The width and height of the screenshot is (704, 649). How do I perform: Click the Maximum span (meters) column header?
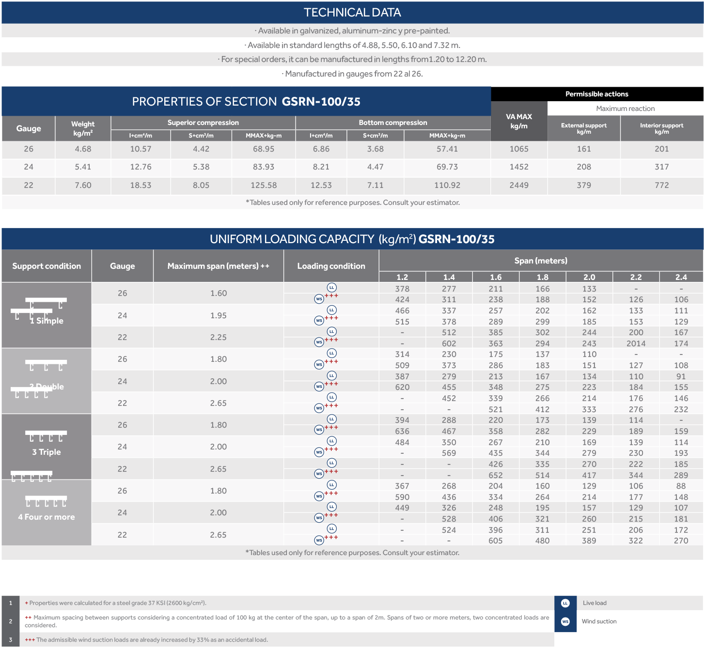(218, 266)
